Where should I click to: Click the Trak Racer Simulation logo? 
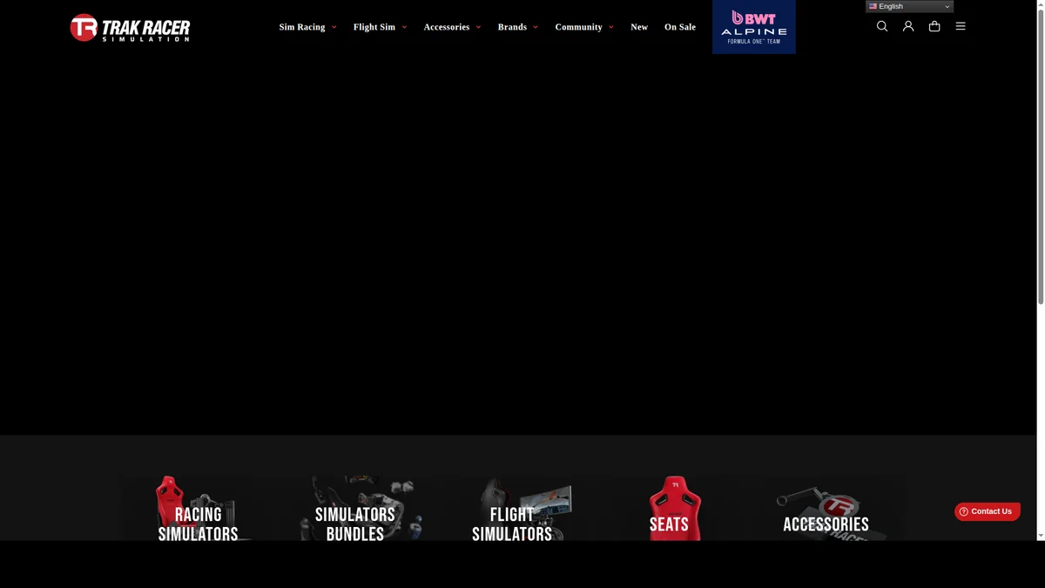[x=130, y=28]
